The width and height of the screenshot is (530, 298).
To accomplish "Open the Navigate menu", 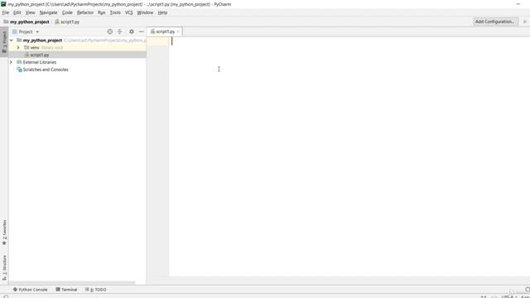I will [x=48, y=12].
